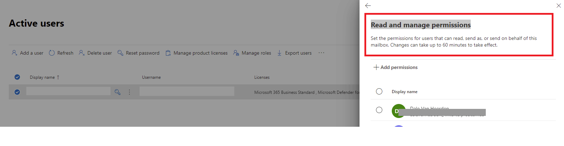
Task: Click the Manage product licenses label
Action: pyautogui.click(x=201, y=53)
